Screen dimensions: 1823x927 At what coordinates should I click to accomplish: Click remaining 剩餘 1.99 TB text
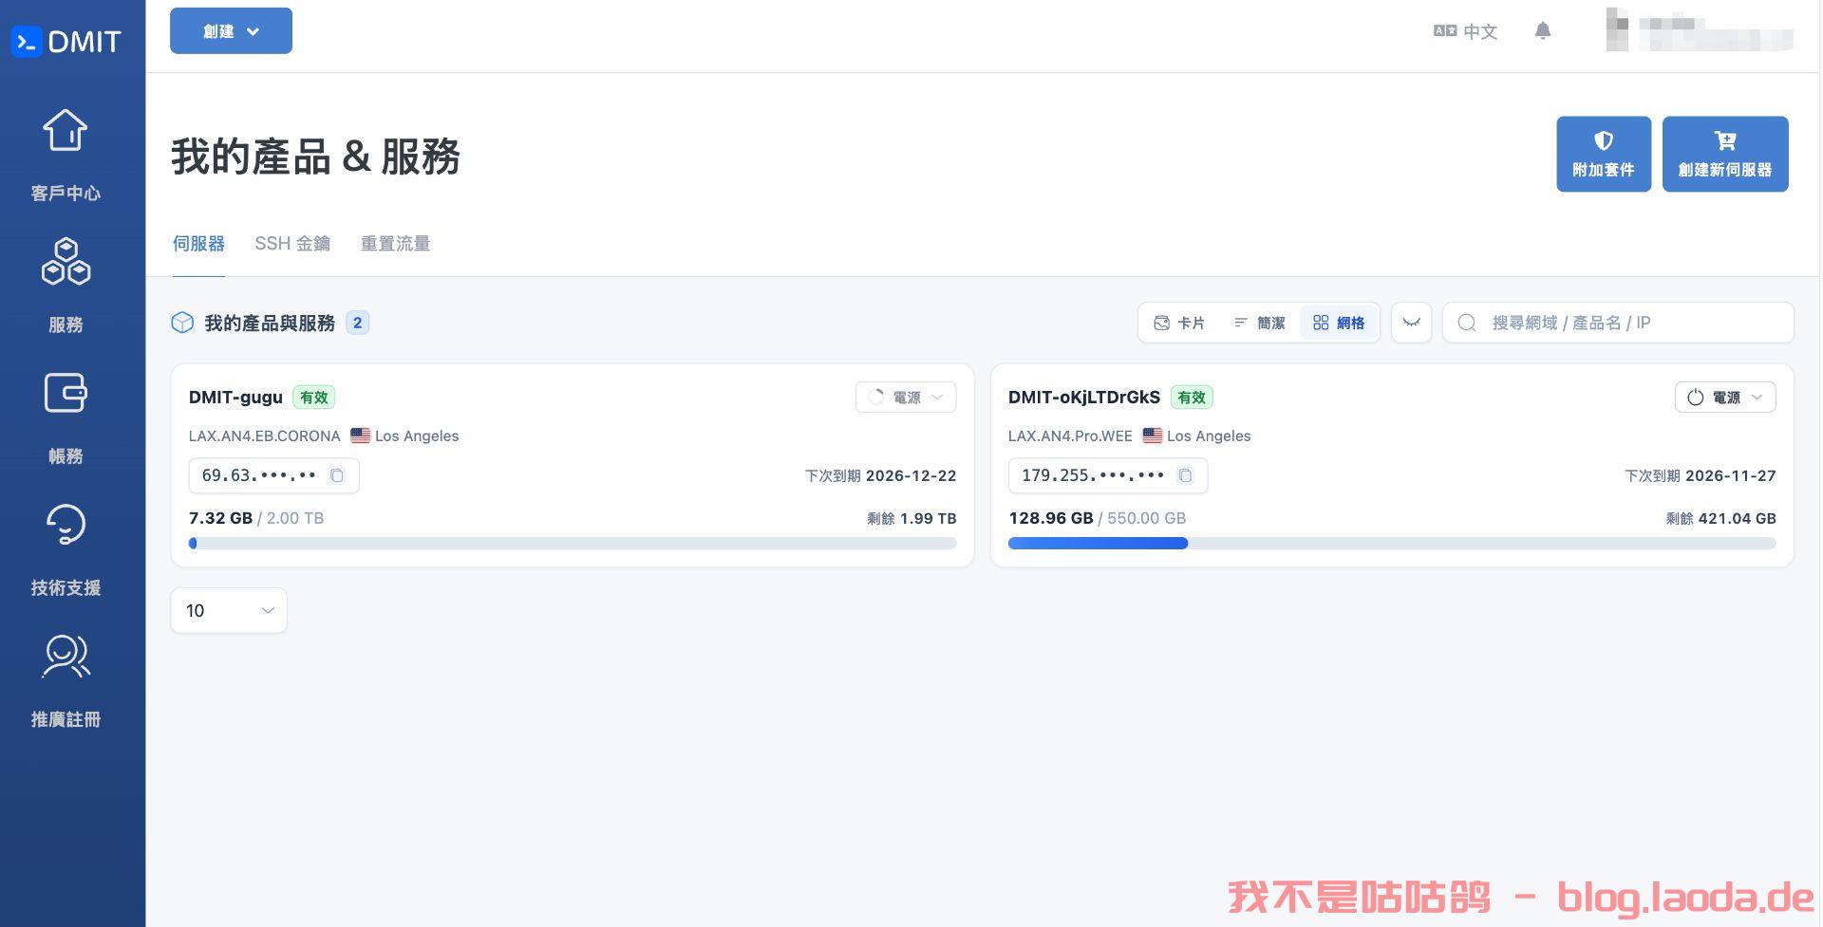pyautogui.click(x=911, y=518)
